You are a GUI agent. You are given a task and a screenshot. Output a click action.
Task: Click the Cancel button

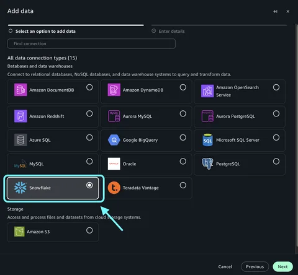click(x=225, y=267)
